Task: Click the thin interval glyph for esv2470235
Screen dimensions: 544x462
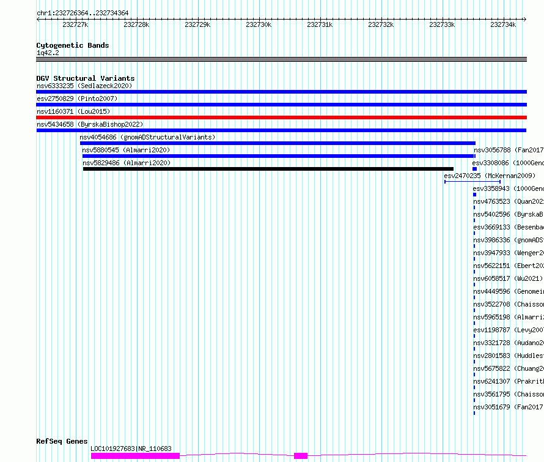Action: [x=472, y=182]
